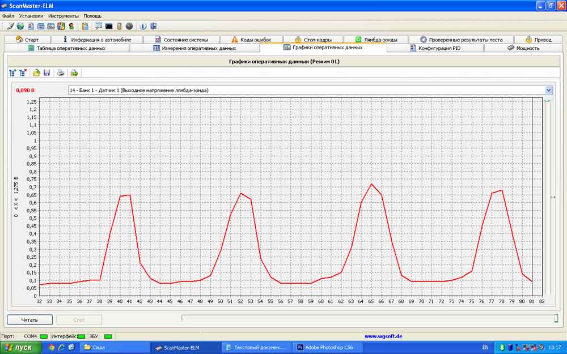Image resolution: width=567 pixels, height=354 pixels.
Task: Click the open folder icon above chart
Action: click(36, 72)
